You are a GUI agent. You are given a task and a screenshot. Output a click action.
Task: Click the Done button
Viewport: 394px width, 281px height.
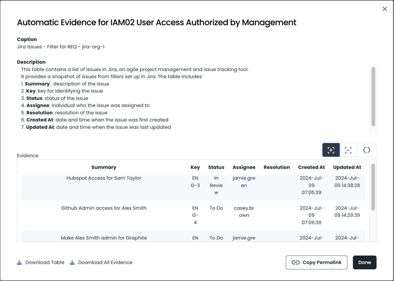(x=364, y=263)
